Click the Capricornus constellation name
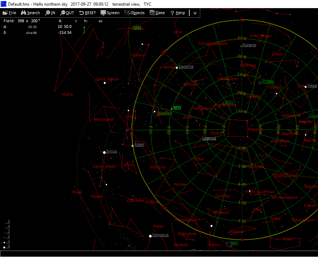318x257 pixels. point(285,176)
